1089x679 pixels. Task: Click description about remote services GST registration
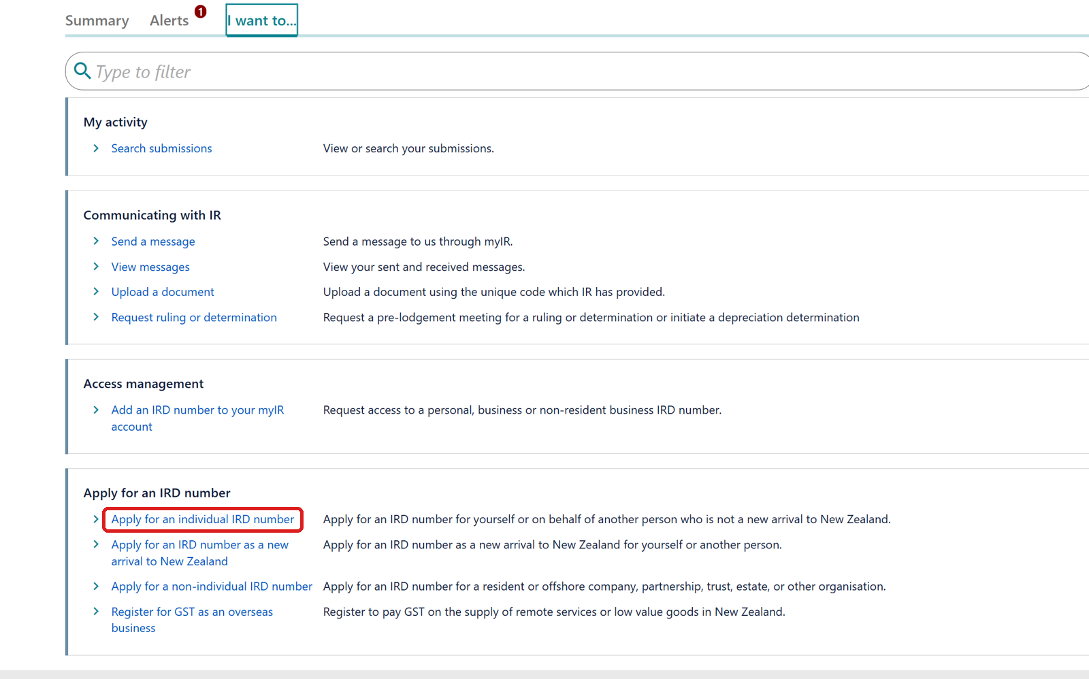point(554,612)
